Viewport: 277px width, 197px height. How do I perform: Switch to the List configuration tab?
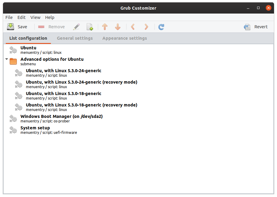tap(28, 38)
